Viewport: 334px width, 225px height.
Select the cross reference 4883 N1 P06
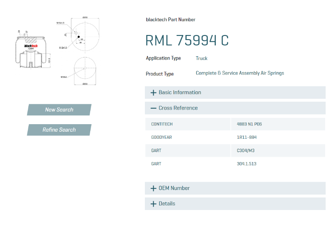tap(249, 124)
